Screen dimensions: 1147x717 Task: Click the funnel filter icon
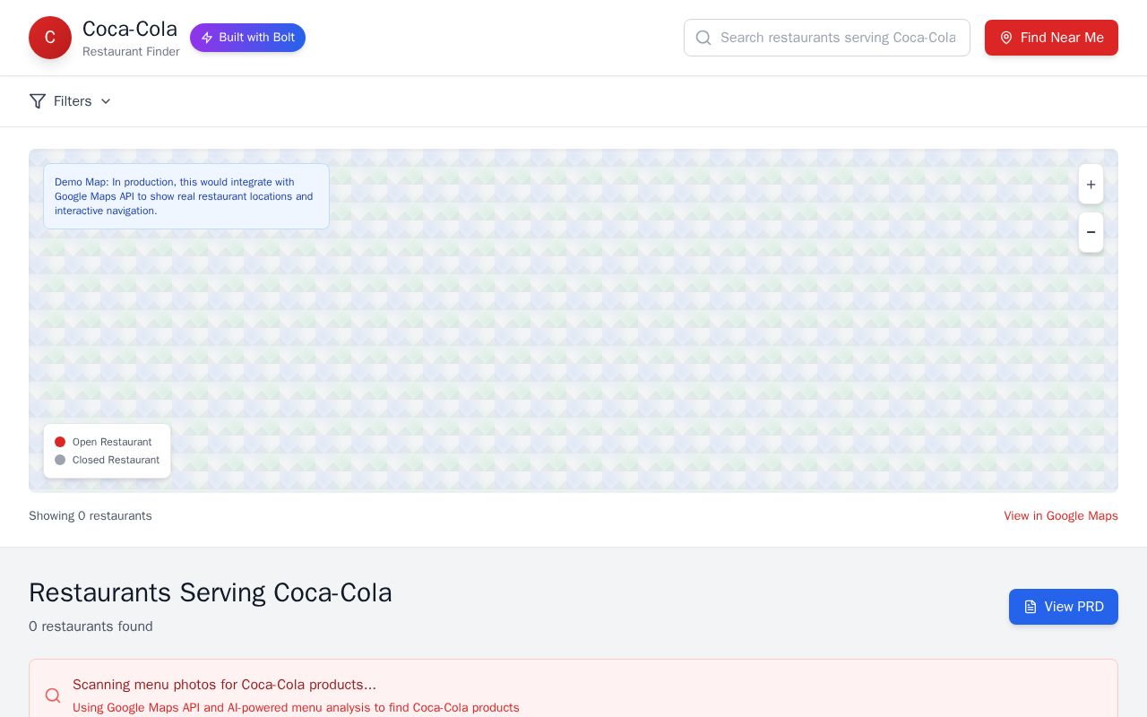[x=38, y=101]
